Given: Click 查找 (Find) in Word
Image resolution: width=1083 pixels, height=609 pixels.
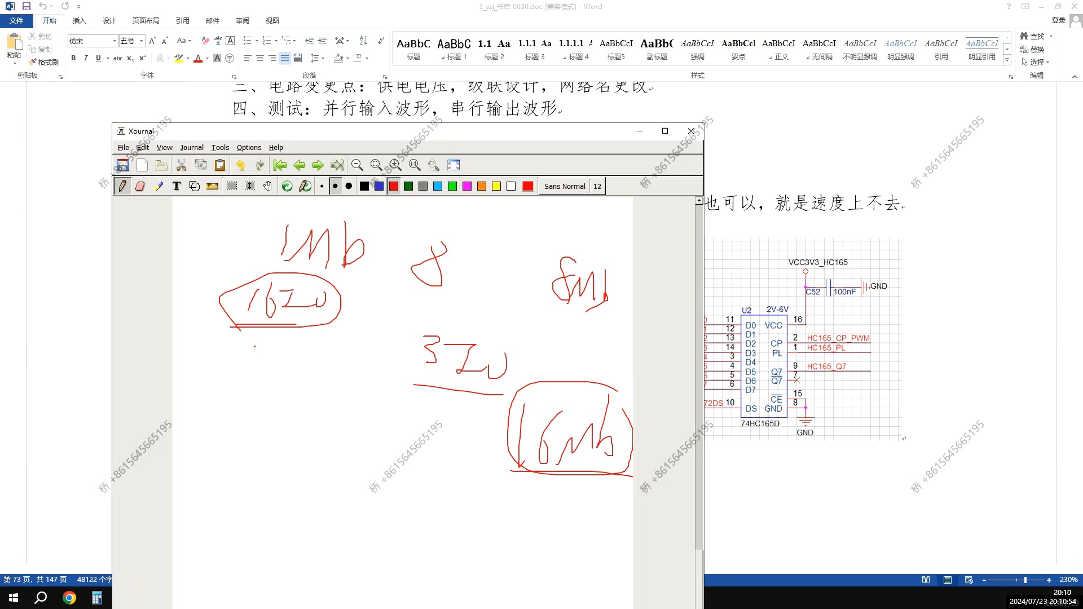Looking at the screenshot, I should [x=1033, y=36].
